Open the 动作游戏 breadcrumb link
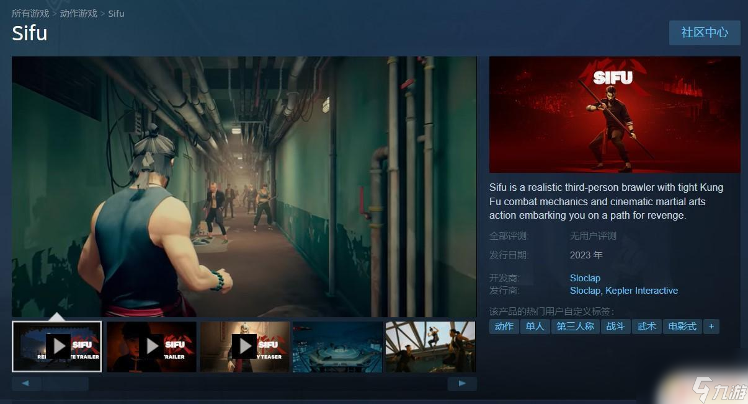The width and height of the screenshot is (748, 404). coord(79,13)
